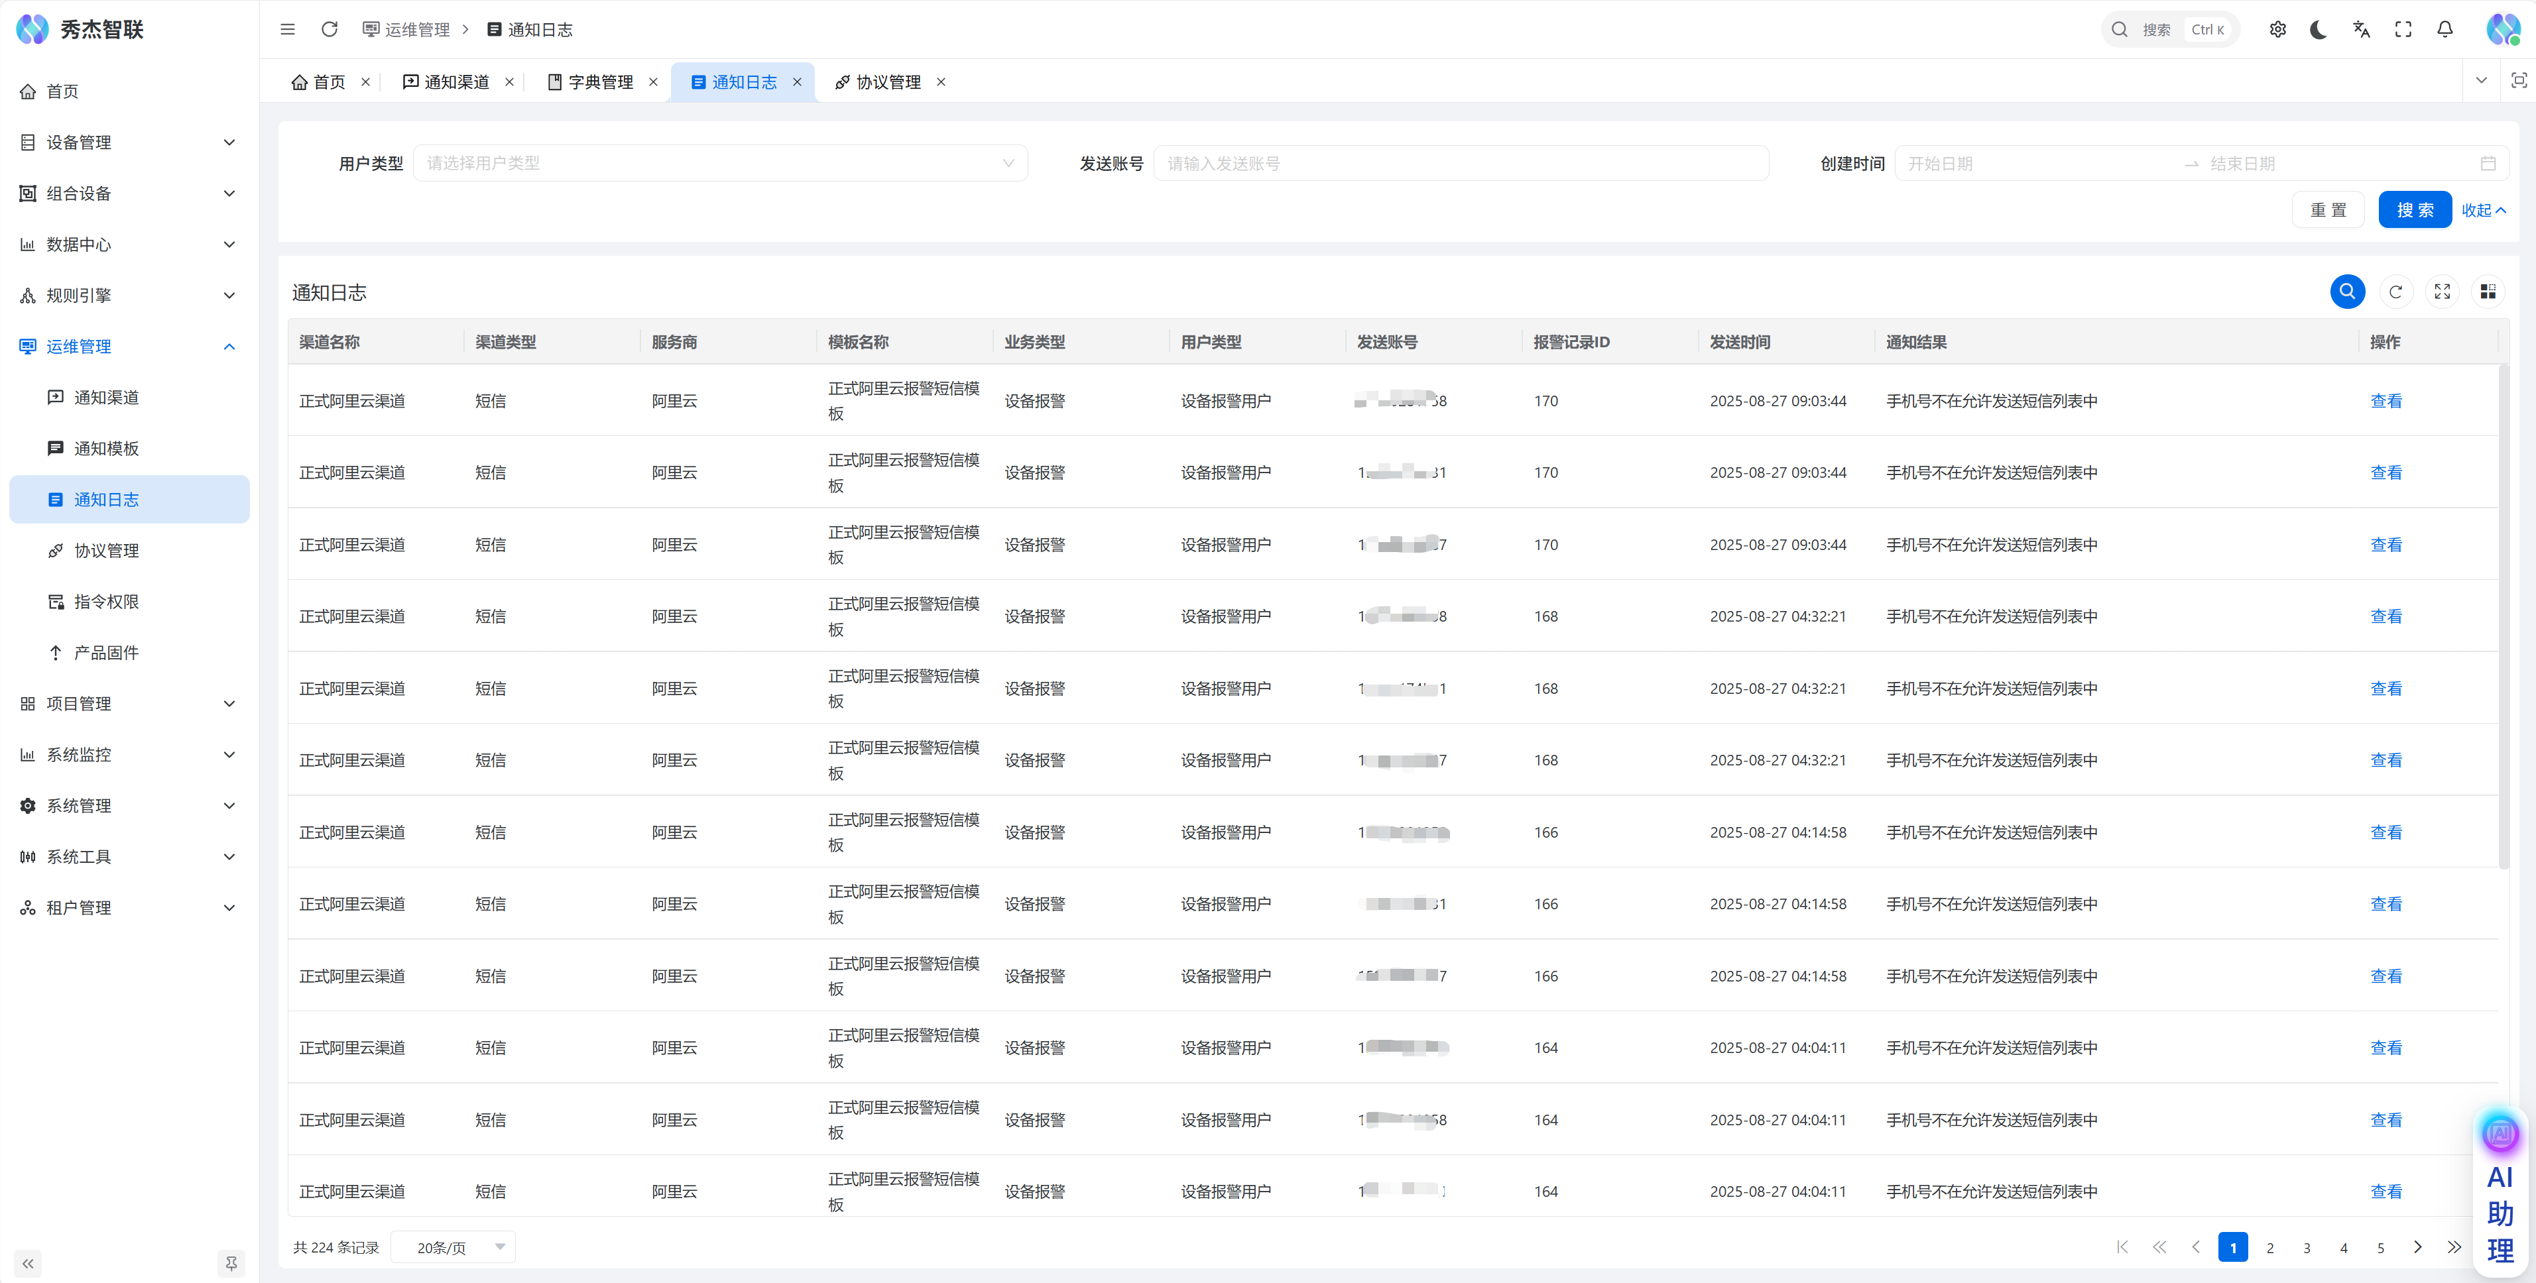
Task: Open the 用户类型 dropdown selector
Action: click(719, 163)
